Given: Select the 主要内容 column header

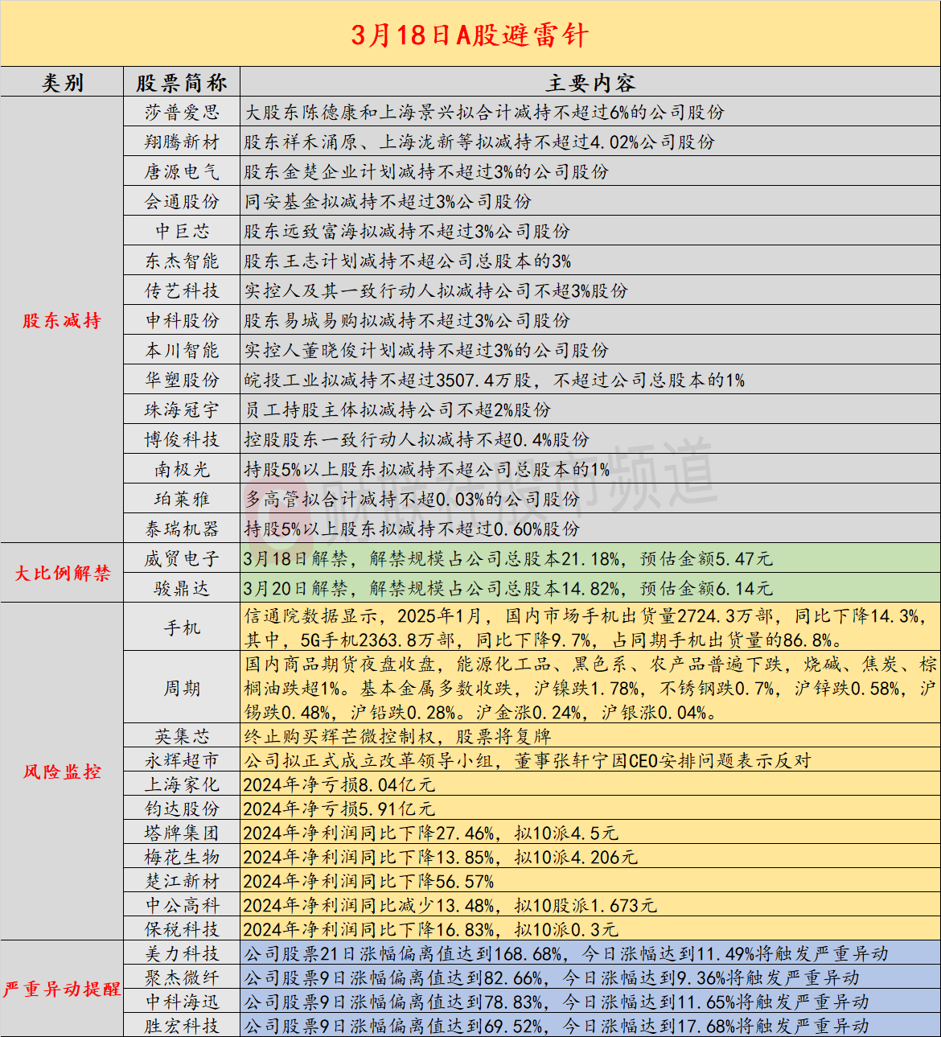Looking at the screenshot, I should (590, 83).
